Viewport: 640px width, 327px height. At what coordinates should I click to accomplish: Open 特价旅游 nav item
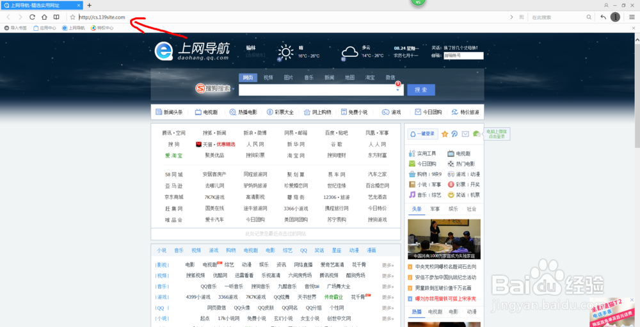[x=465, y=112]
